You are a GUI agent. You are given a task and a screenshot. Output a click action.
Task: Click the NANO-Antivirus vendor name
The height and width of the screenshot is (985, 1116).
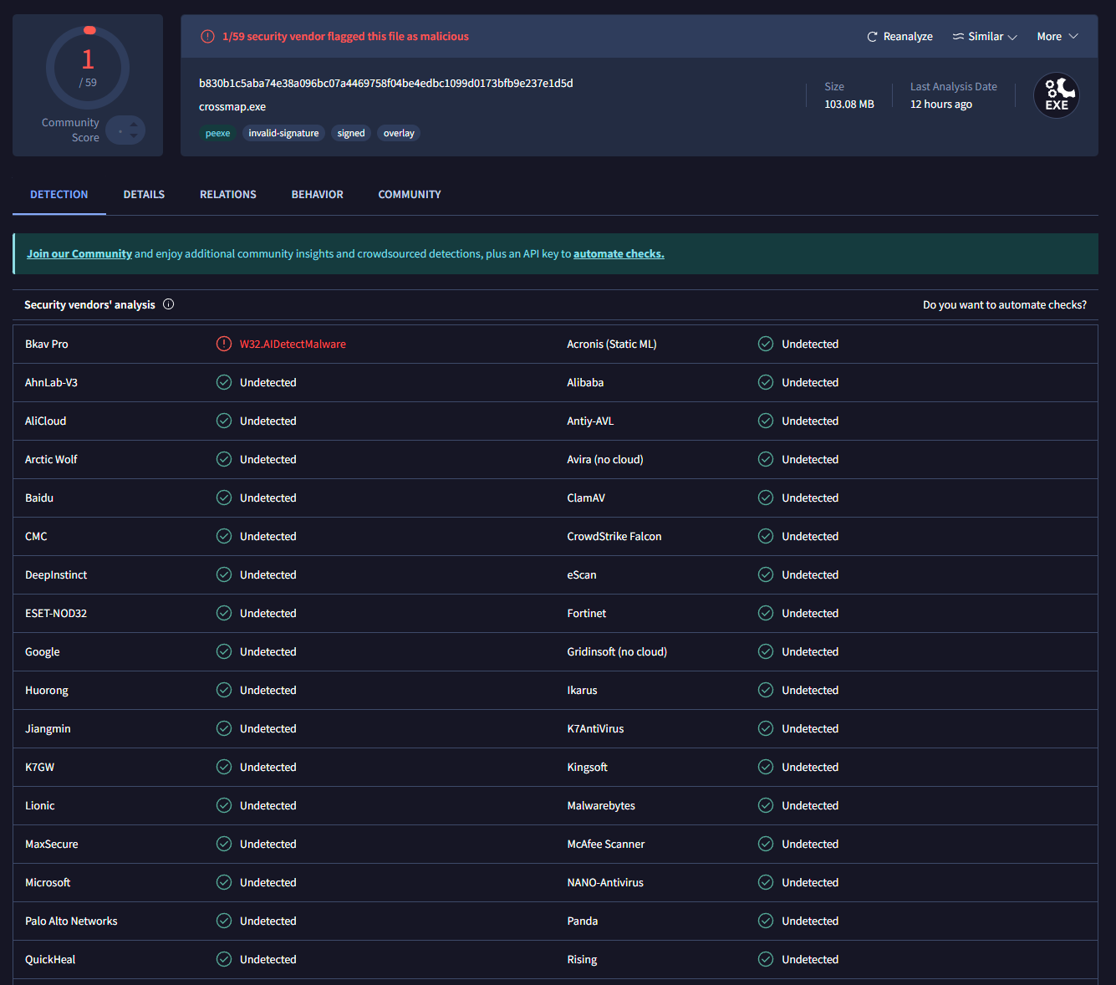(605, 883)
